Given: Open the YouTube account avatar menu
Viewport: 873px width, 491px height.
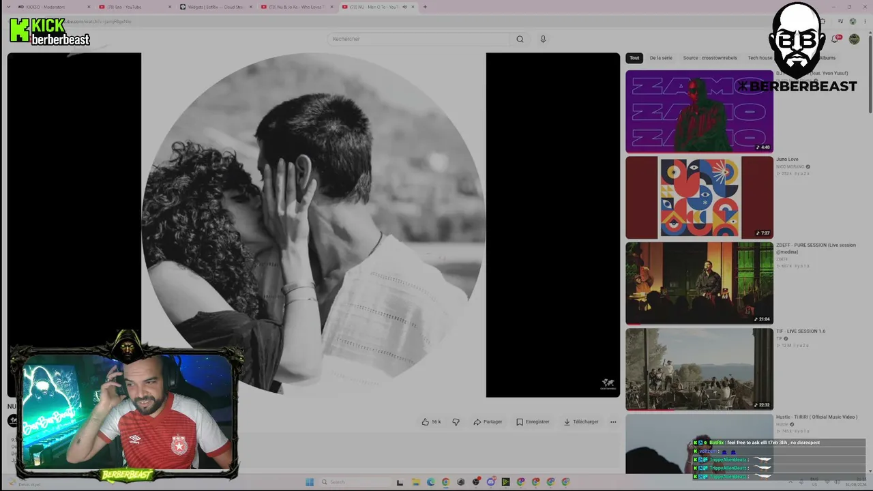Looking at the screenshot, I should pos(854,39).
